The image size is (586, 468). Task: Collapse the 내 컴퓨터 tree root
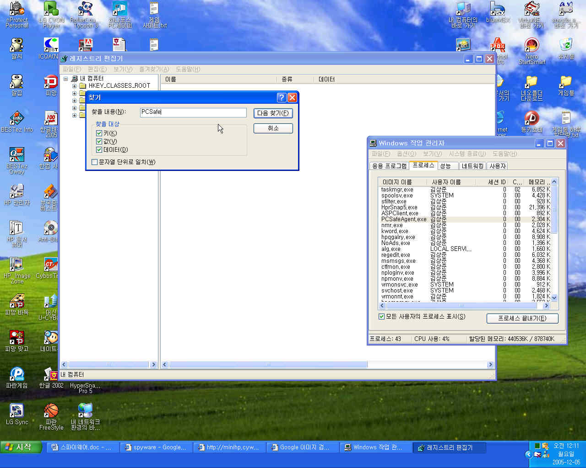pyautogui.click(x=65, y=79)
